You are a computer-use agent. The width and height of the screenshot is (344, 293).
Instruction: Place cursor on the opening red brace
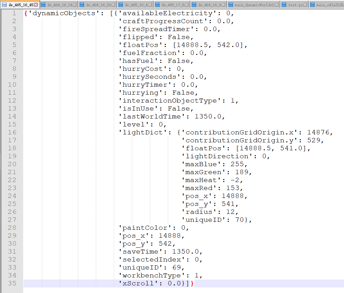tap(26, 13)
